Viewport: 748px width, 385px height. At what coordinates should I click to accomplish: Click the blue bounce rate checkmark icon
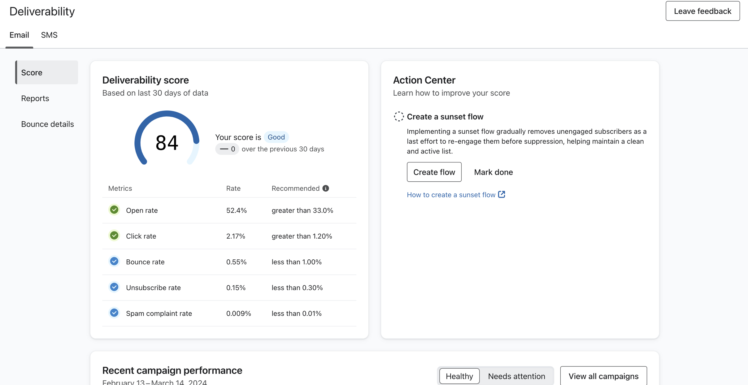tap(114, 261)
